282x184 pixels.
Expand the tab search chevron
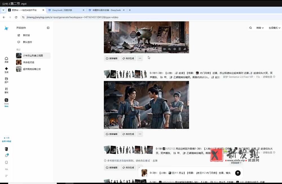[3, 10]
